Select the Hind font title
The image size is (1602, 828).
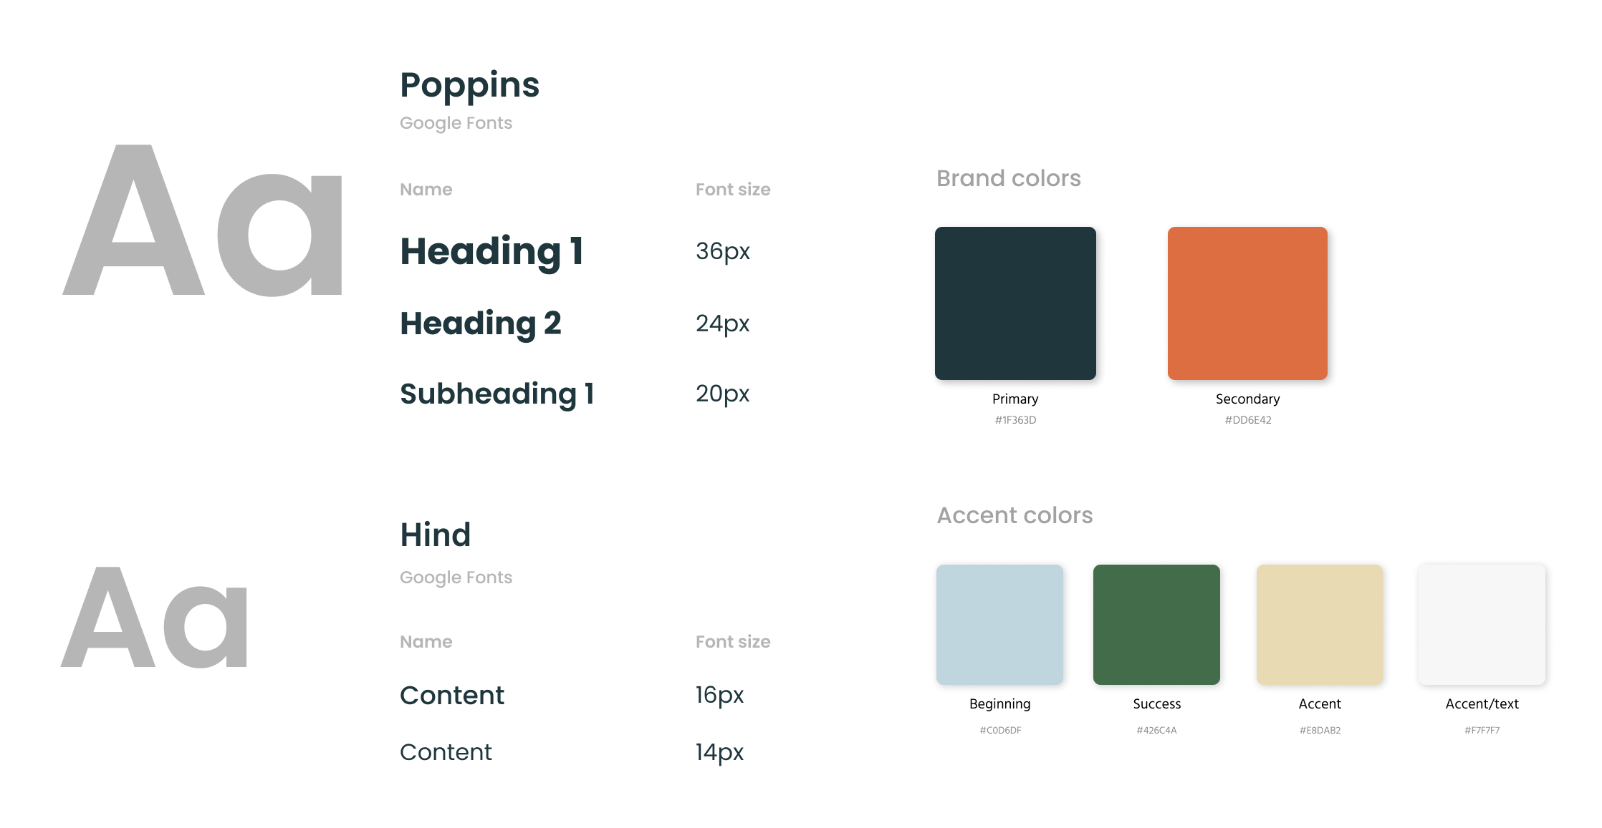[x=435, y=535]
